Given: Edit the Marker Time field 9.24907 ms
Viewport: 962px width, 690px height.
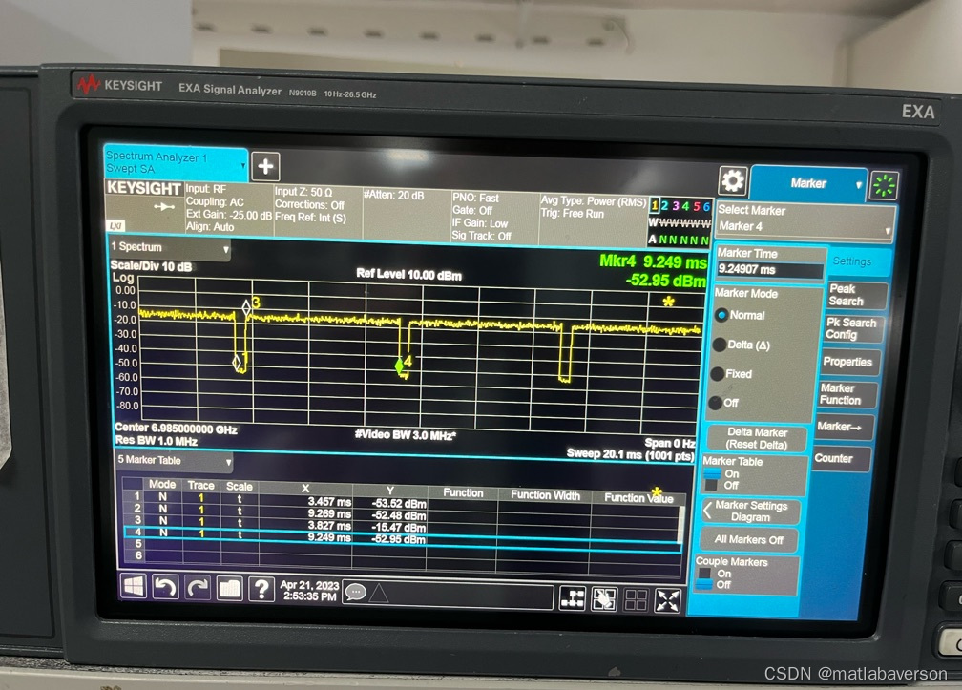Looking at the screenshot, I should tap(769, 269).
